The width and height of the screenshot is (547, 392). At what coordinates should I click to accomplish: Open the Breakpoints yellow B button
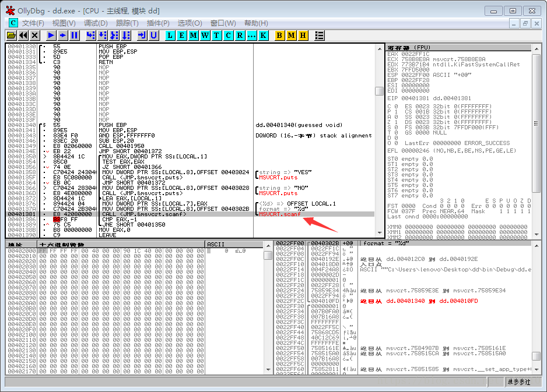tap(279, 35)
